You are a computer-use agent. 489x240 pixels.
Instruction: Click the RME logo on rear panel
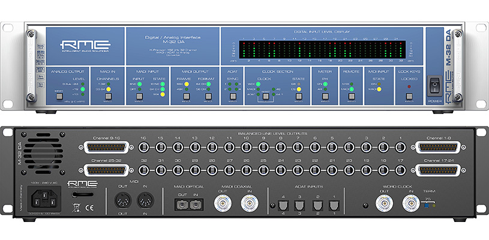82,184
